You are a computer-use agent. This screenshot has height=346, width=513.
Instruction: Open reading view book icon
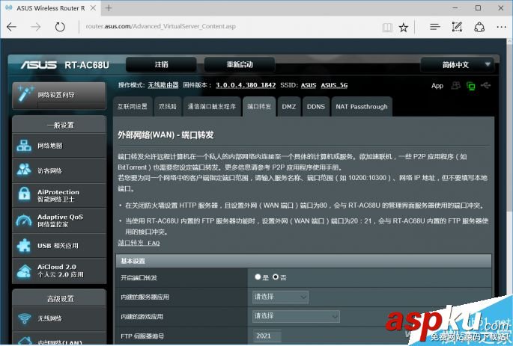[387, 27]
